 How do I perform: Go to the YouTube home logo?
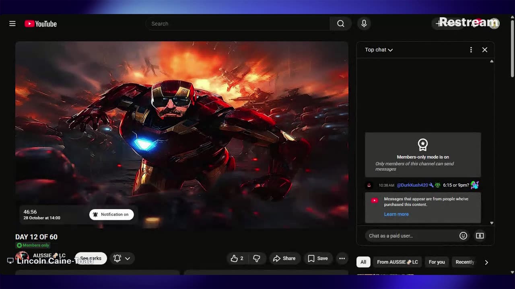[41, 24]
